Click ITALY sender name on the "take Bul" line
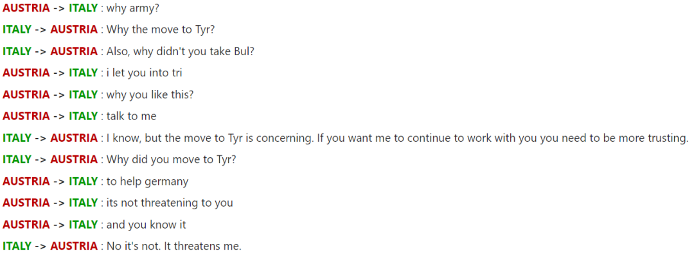The height and width of the screenshot is (260, 694). pos(17,51)
